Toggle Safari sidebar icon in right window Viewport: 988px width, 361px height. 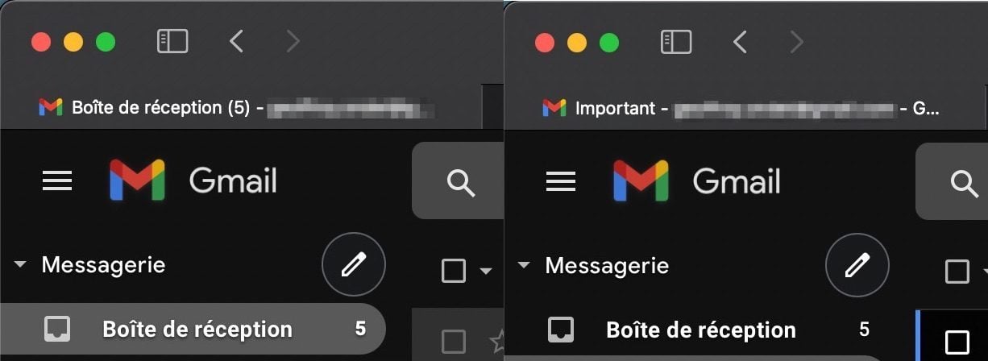pos(676,41)
